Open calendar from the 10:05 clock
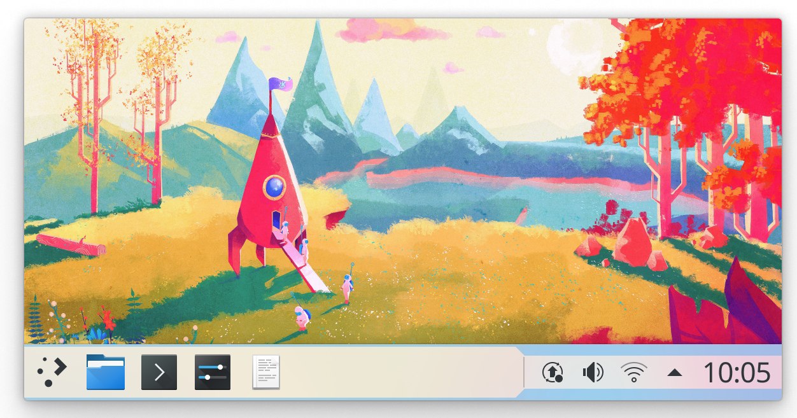Screen dimensions: 797x418 coord(737,372)
